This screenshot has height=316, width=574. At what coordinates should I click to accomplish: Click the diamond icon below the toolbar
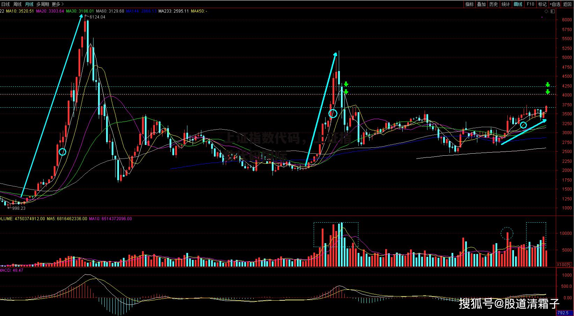point(546,11)
